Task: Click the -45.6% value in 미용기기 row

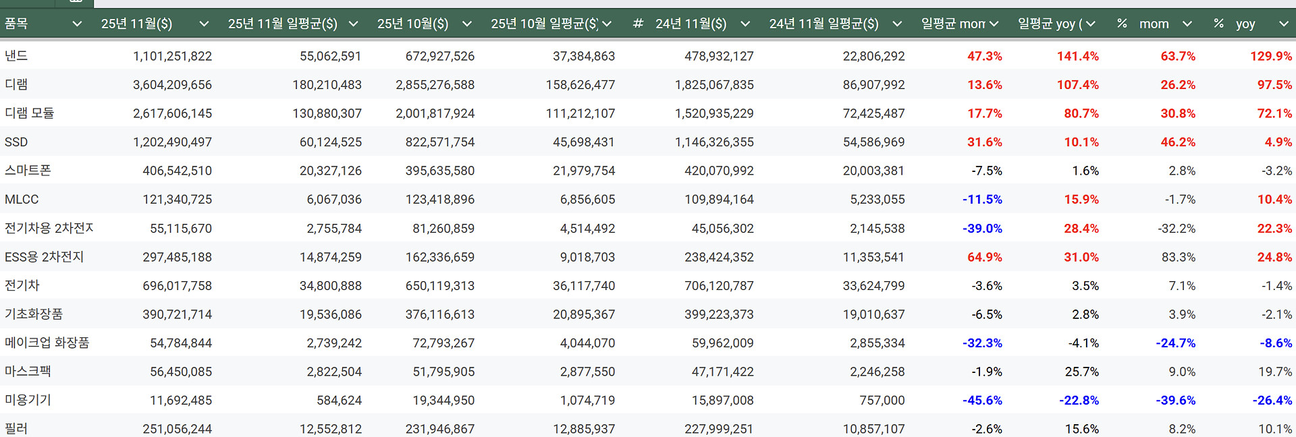Action: (x=982, y=401)
